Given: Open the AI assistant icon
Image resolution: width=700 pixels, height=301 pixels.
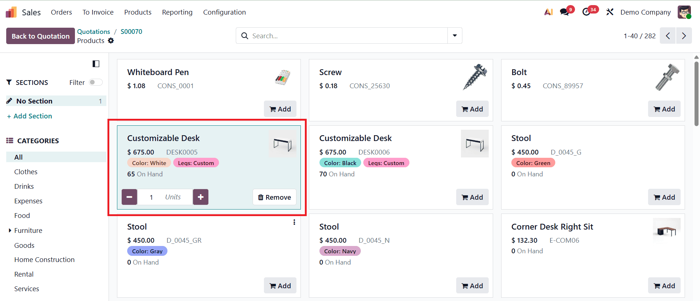Looking at the screenshot, I should pos(548,12).
